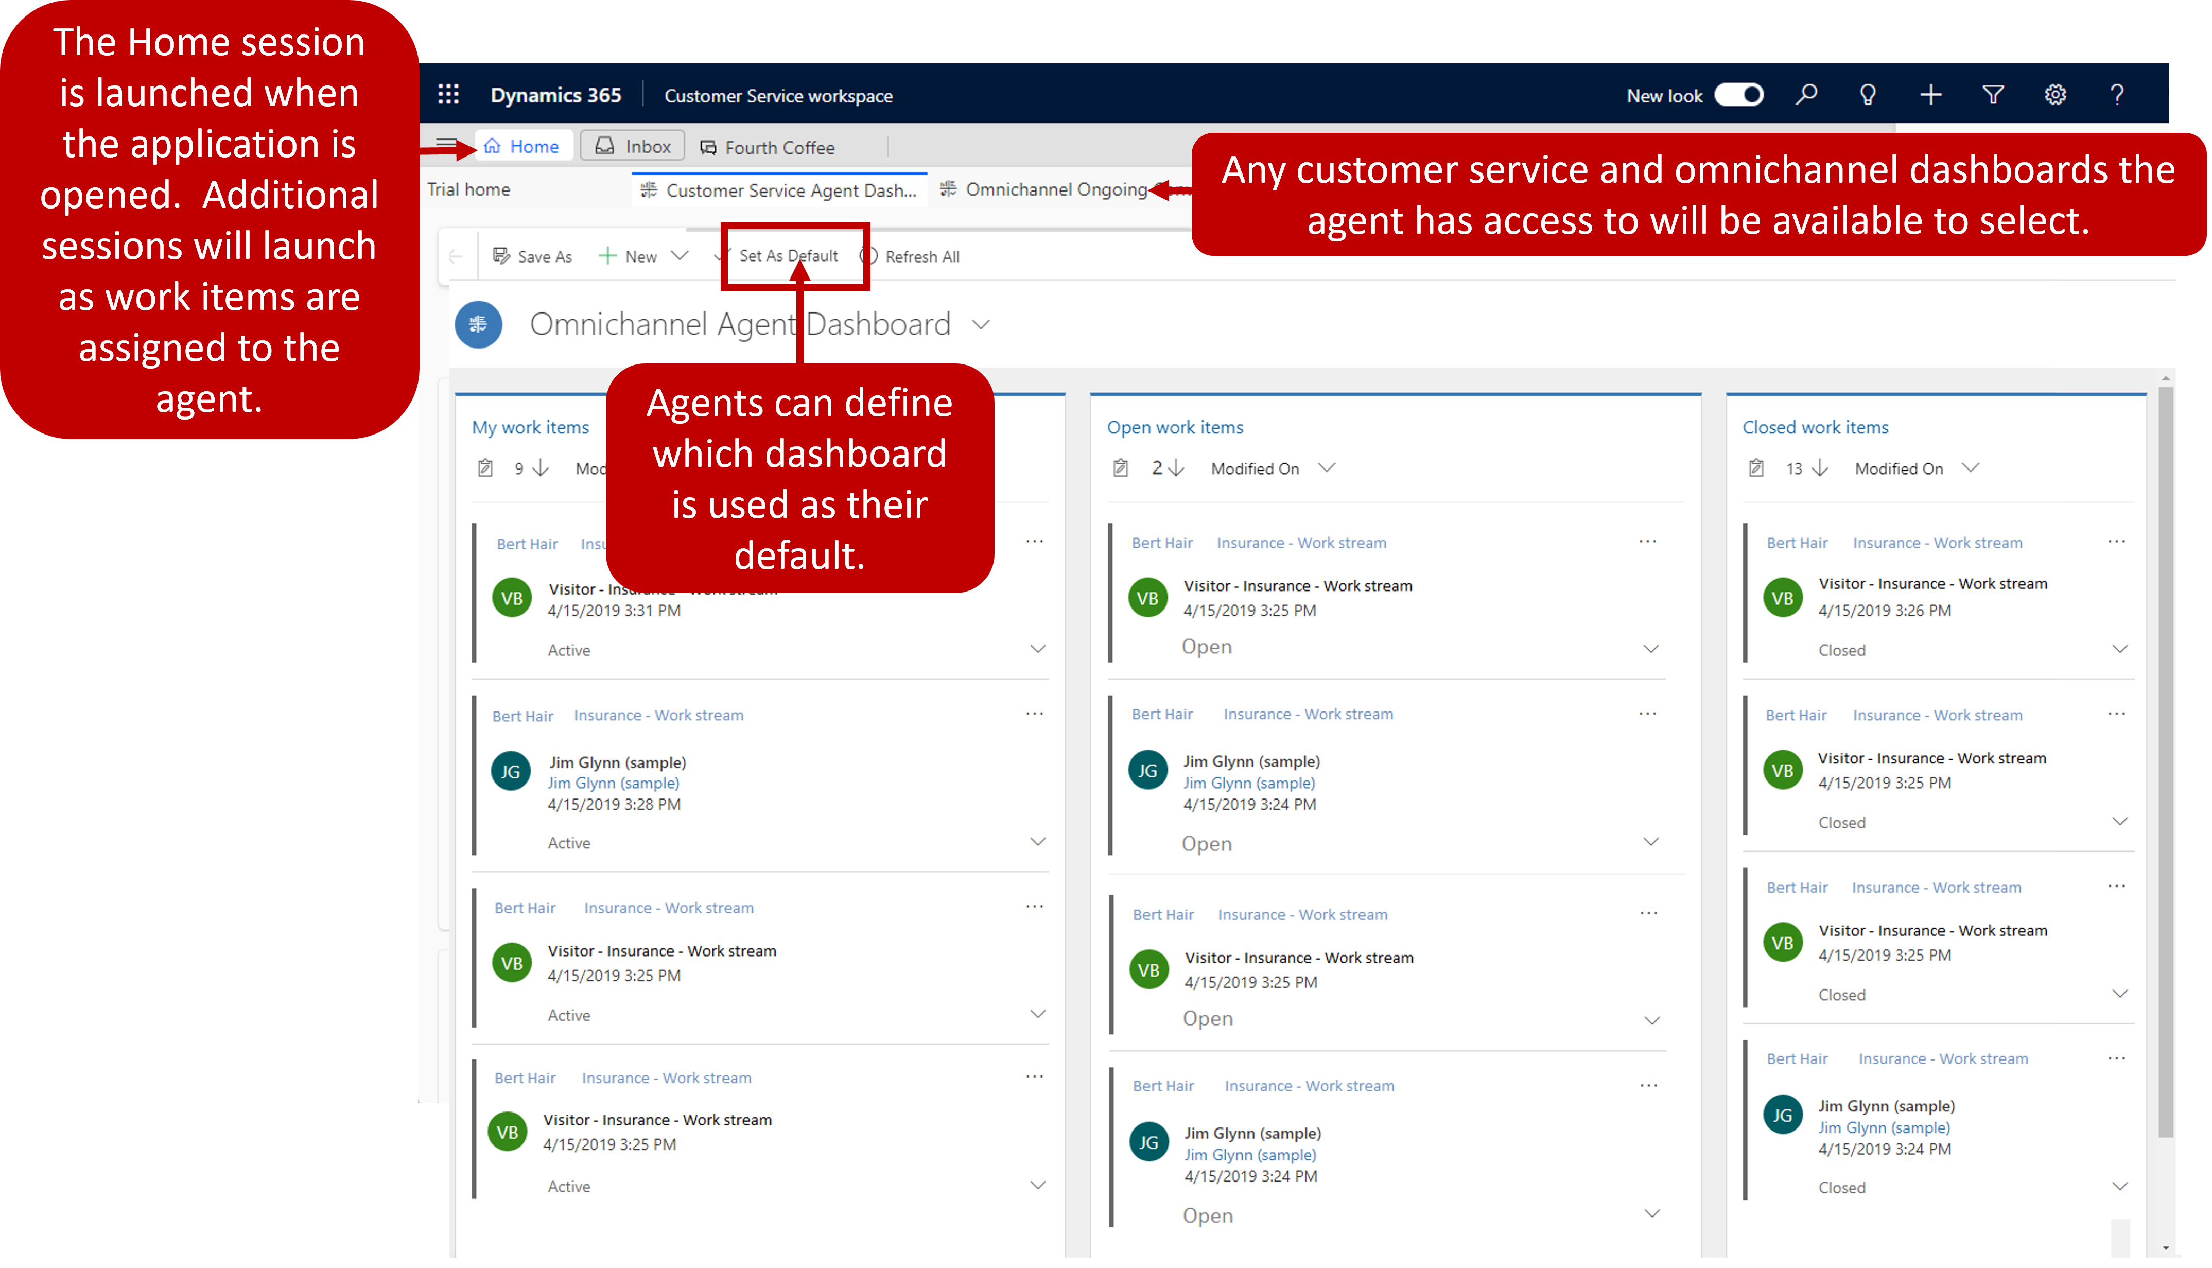Open Modified On dropdown in Open work items

click(x=1273, y=468)
